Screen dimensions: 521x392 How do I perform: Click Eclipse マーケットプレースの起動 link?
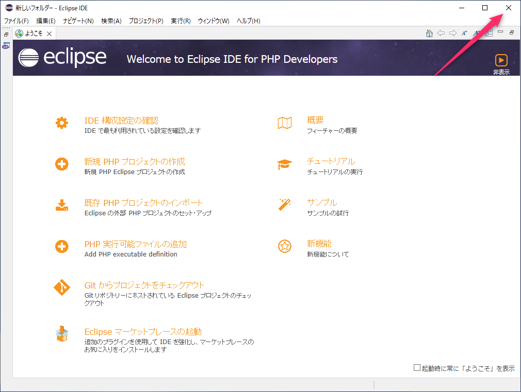click(x=143, y=332)
